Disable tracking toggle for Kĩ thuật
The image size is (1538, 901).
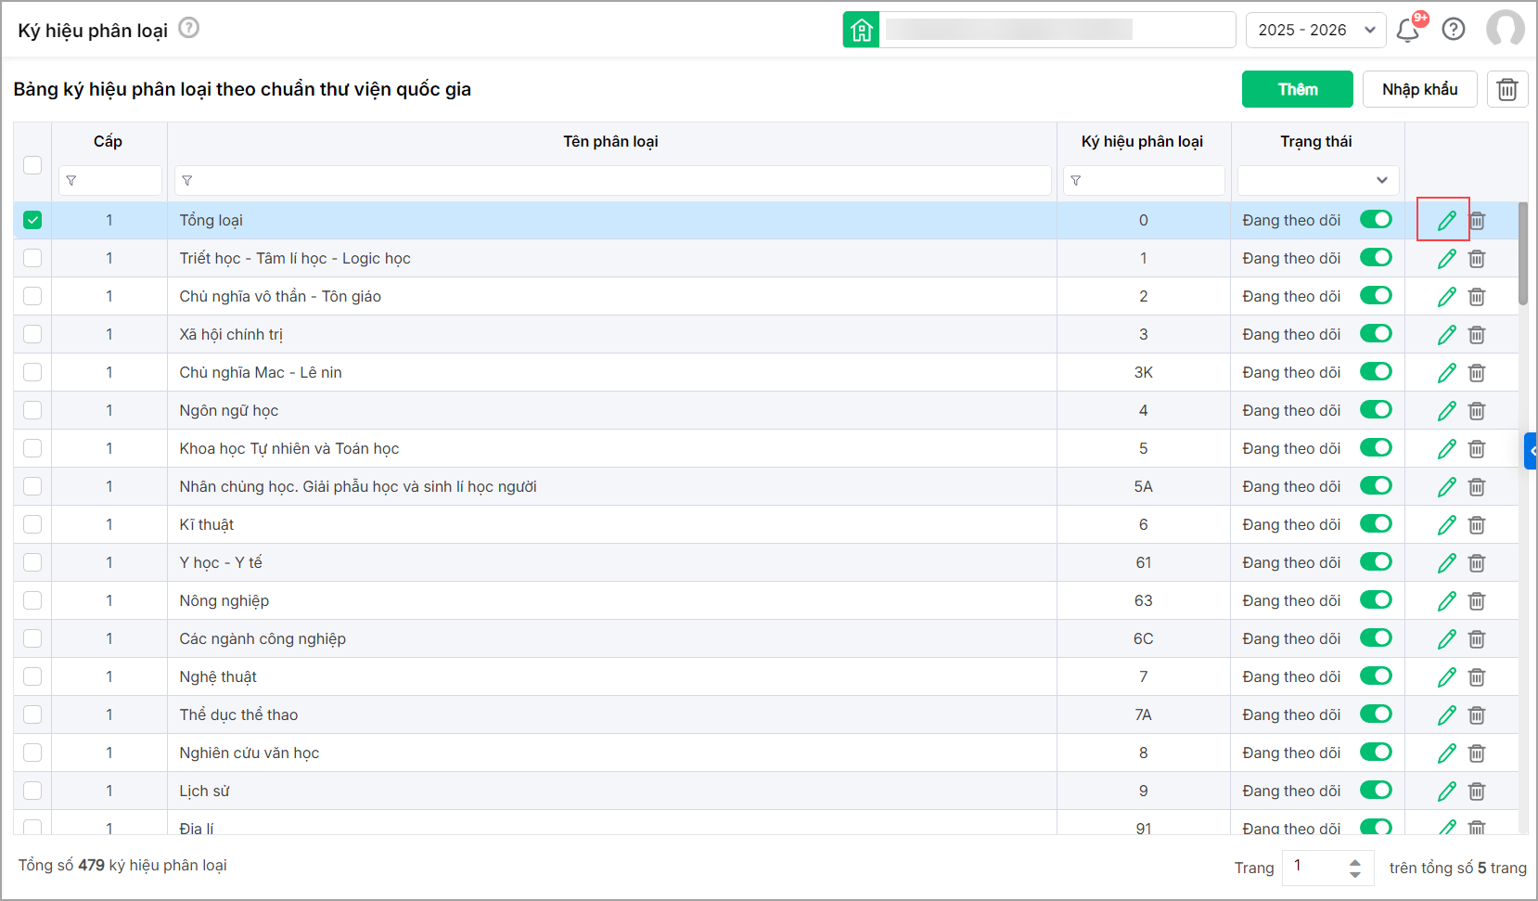[1376, 524]
